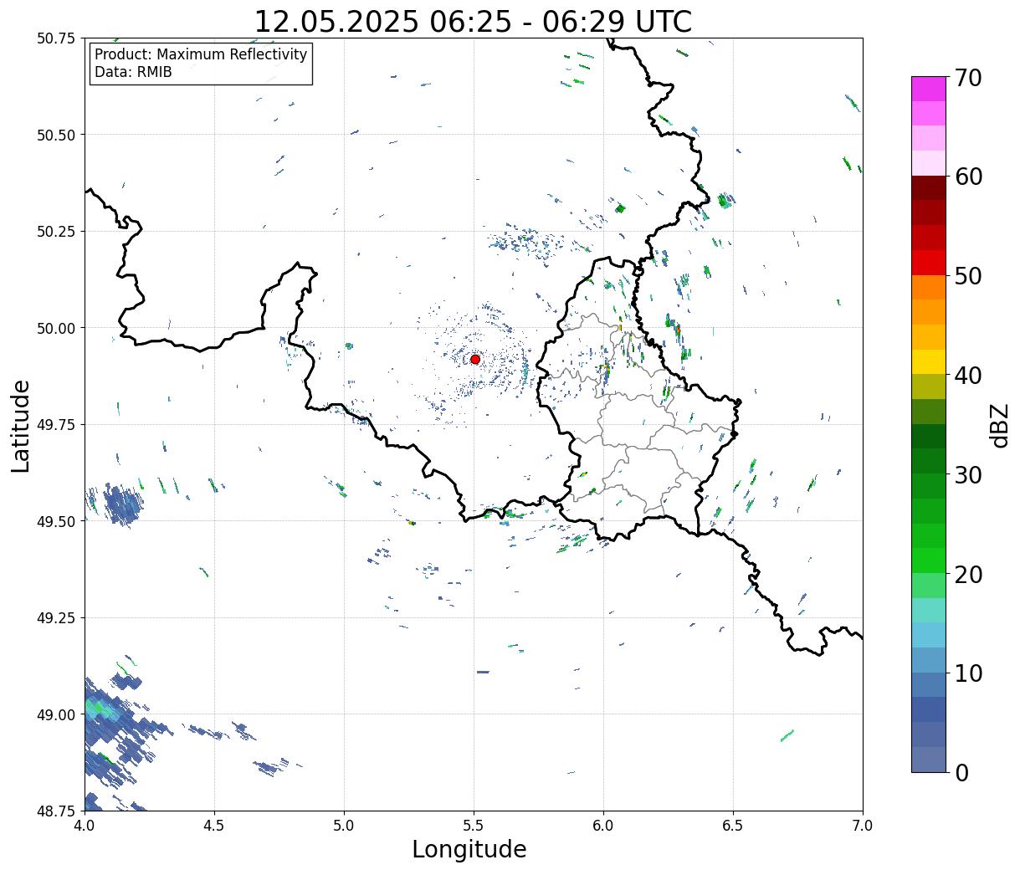The image size is (1020, 870).
Task: Click the y-axis tick label 49.75
Action: pyautogui.click(x=56, y=425)
